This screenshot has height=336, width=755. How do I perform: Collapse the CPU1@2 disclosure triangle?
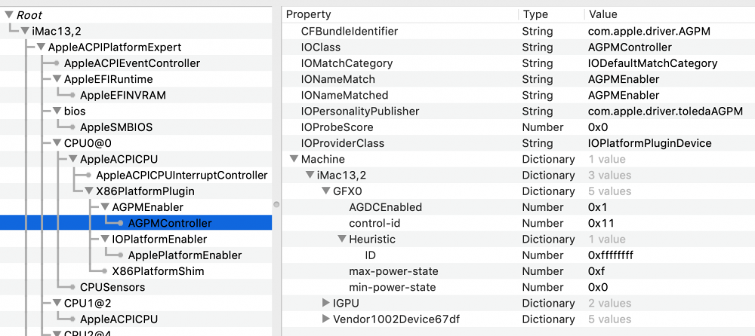[57, 304]
